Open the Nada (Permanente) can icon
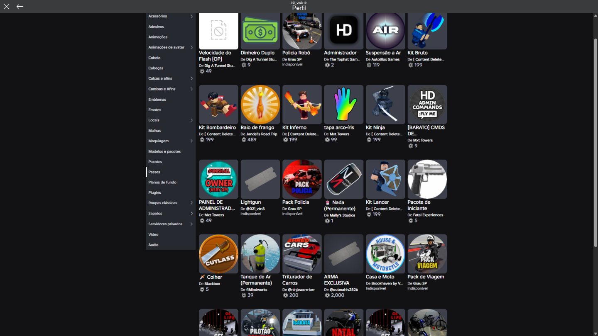The image size is (598, 336). tap(344, 179)
